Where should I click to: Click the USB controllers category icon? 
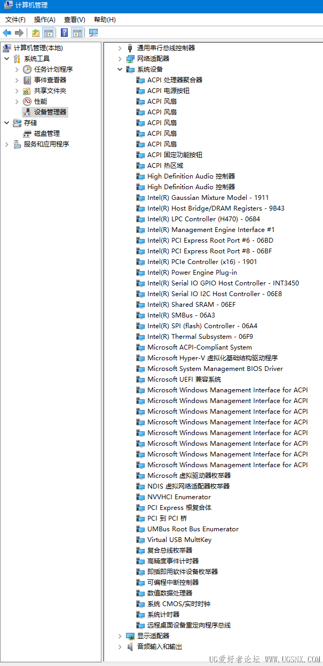(130, 48)
